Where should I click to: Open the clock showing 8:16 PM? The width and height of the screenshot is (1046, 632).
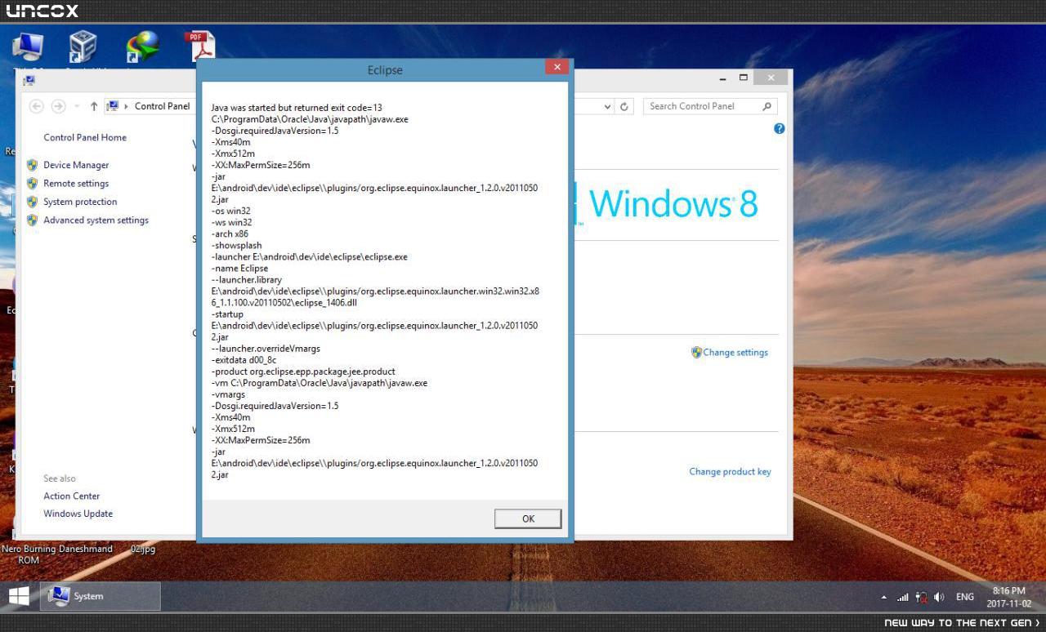click(1009, 597)
